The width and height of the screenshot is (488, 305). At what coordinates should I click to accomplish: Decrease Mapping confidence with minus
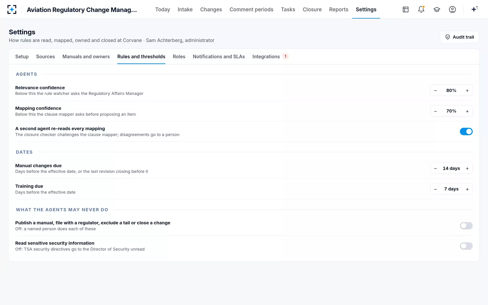(435, 111)
